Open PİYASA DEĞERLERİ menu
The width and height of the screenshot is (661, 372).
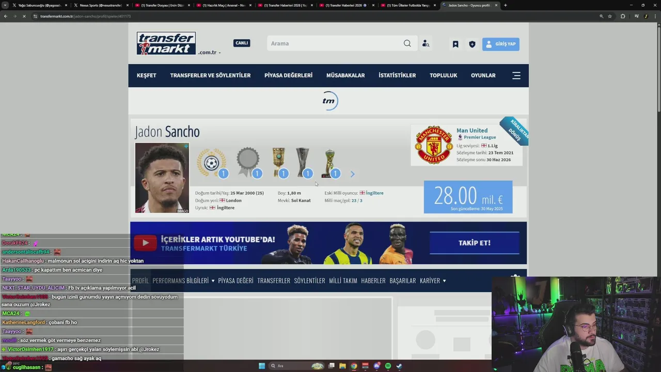coord(288,75)
